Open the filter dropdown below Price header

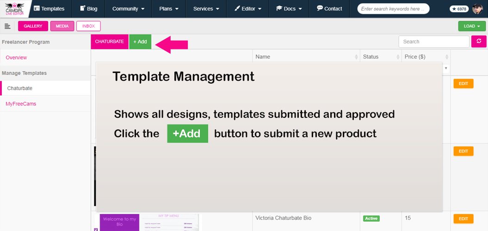(446, 68)
